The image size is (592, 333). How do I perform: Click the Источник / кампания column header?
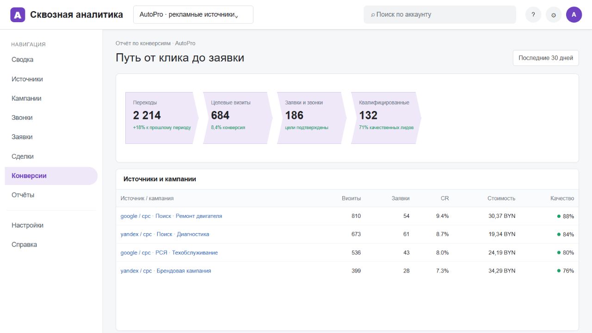(x=147, y=198)
